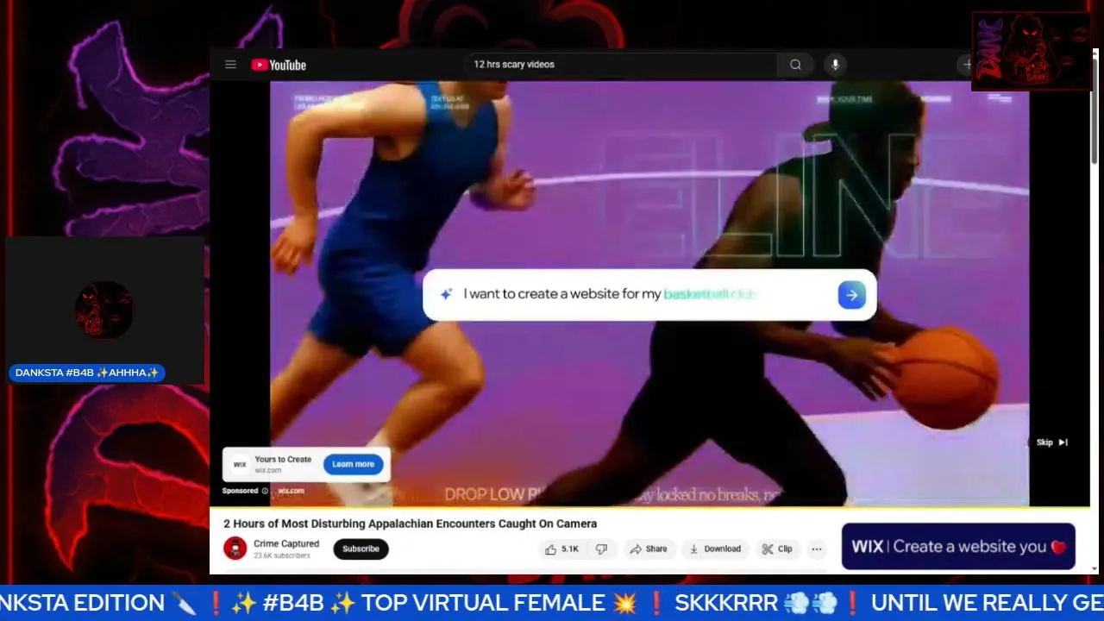Open the Crime Captured channel avatar
The width and height of the screenshot is (1104, 621).
[x=235, y=549]
